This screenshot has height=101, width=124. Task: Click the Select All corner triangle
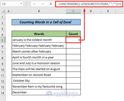tap(3, 11)
